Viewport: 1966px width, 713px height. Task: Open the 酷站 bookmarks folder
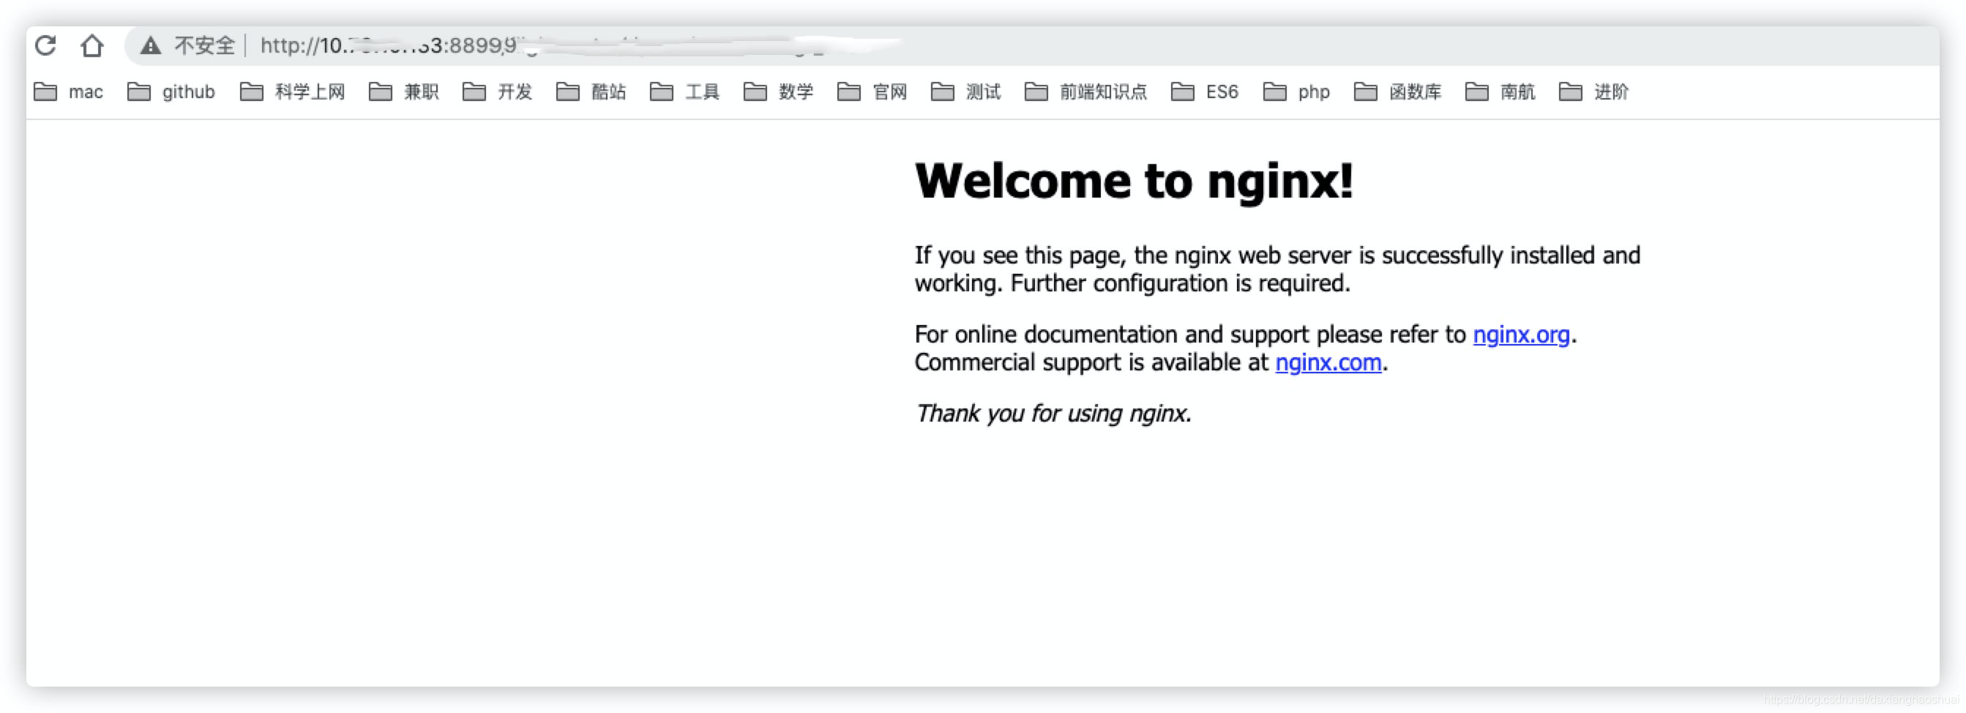point(591,92)
